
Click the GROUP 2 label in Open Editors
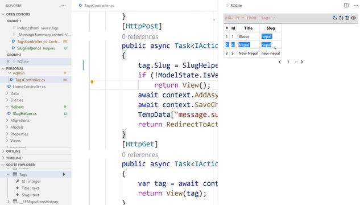click(x=14, y=55)
